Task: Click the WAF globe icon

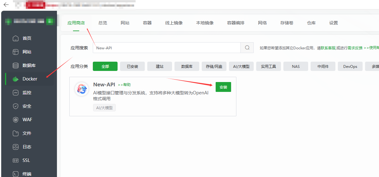Action: 15,120
